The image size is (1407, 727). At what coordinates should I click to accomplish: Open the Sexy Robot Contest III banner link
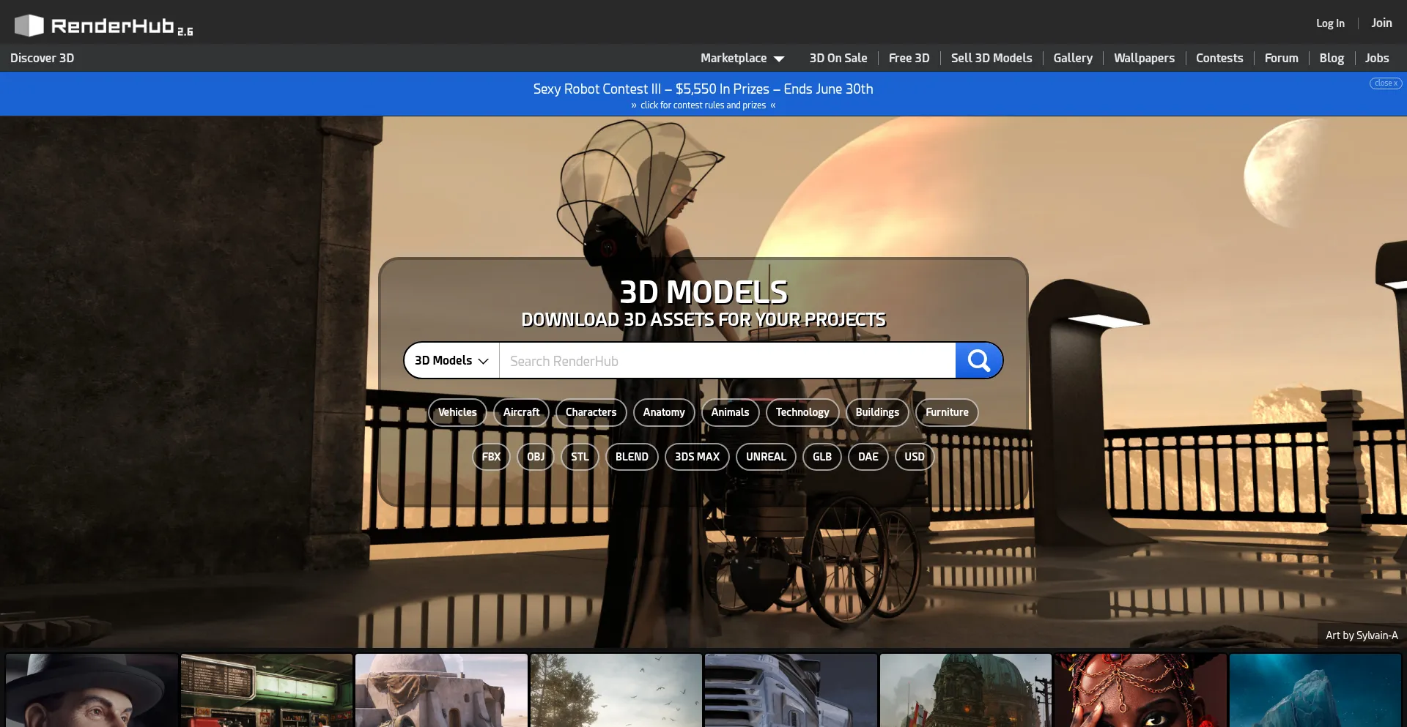pos(703,89)
